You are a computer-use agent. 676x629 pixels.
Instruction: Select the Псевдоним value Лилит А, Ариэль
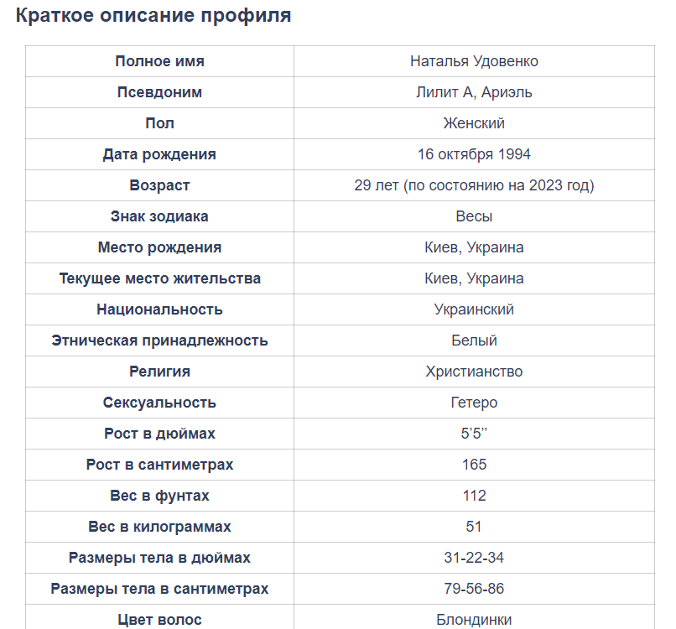(474, 92)
